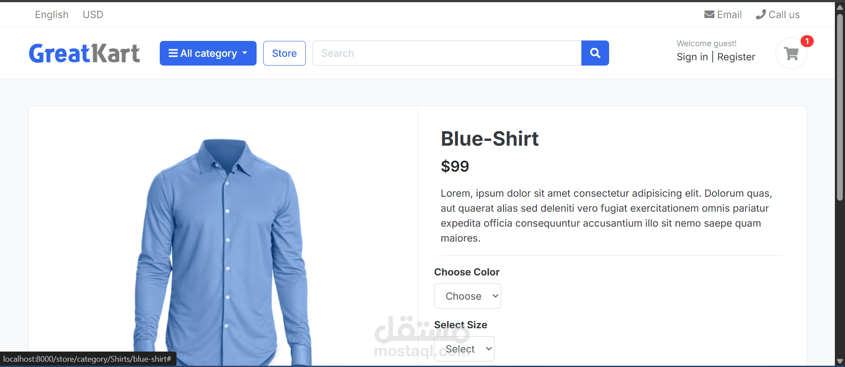Expand the All category dropdown
The height and width of the screenshot is (367, 845).
click(x=208, y=53)
